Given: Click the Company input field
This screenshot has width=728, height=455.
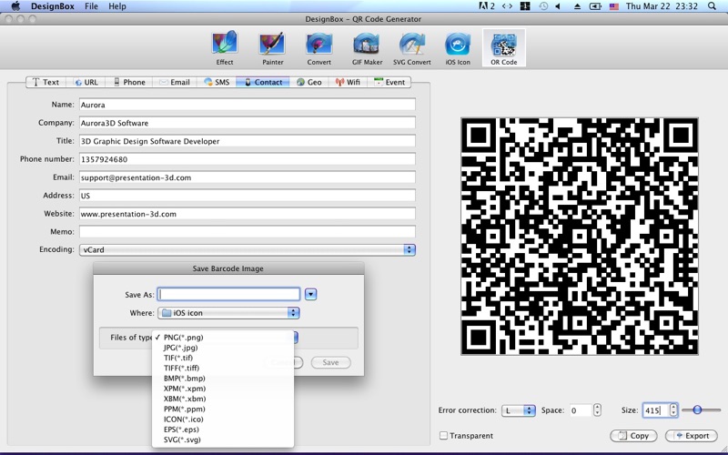Looking at the screenshot, I should 248,123.
